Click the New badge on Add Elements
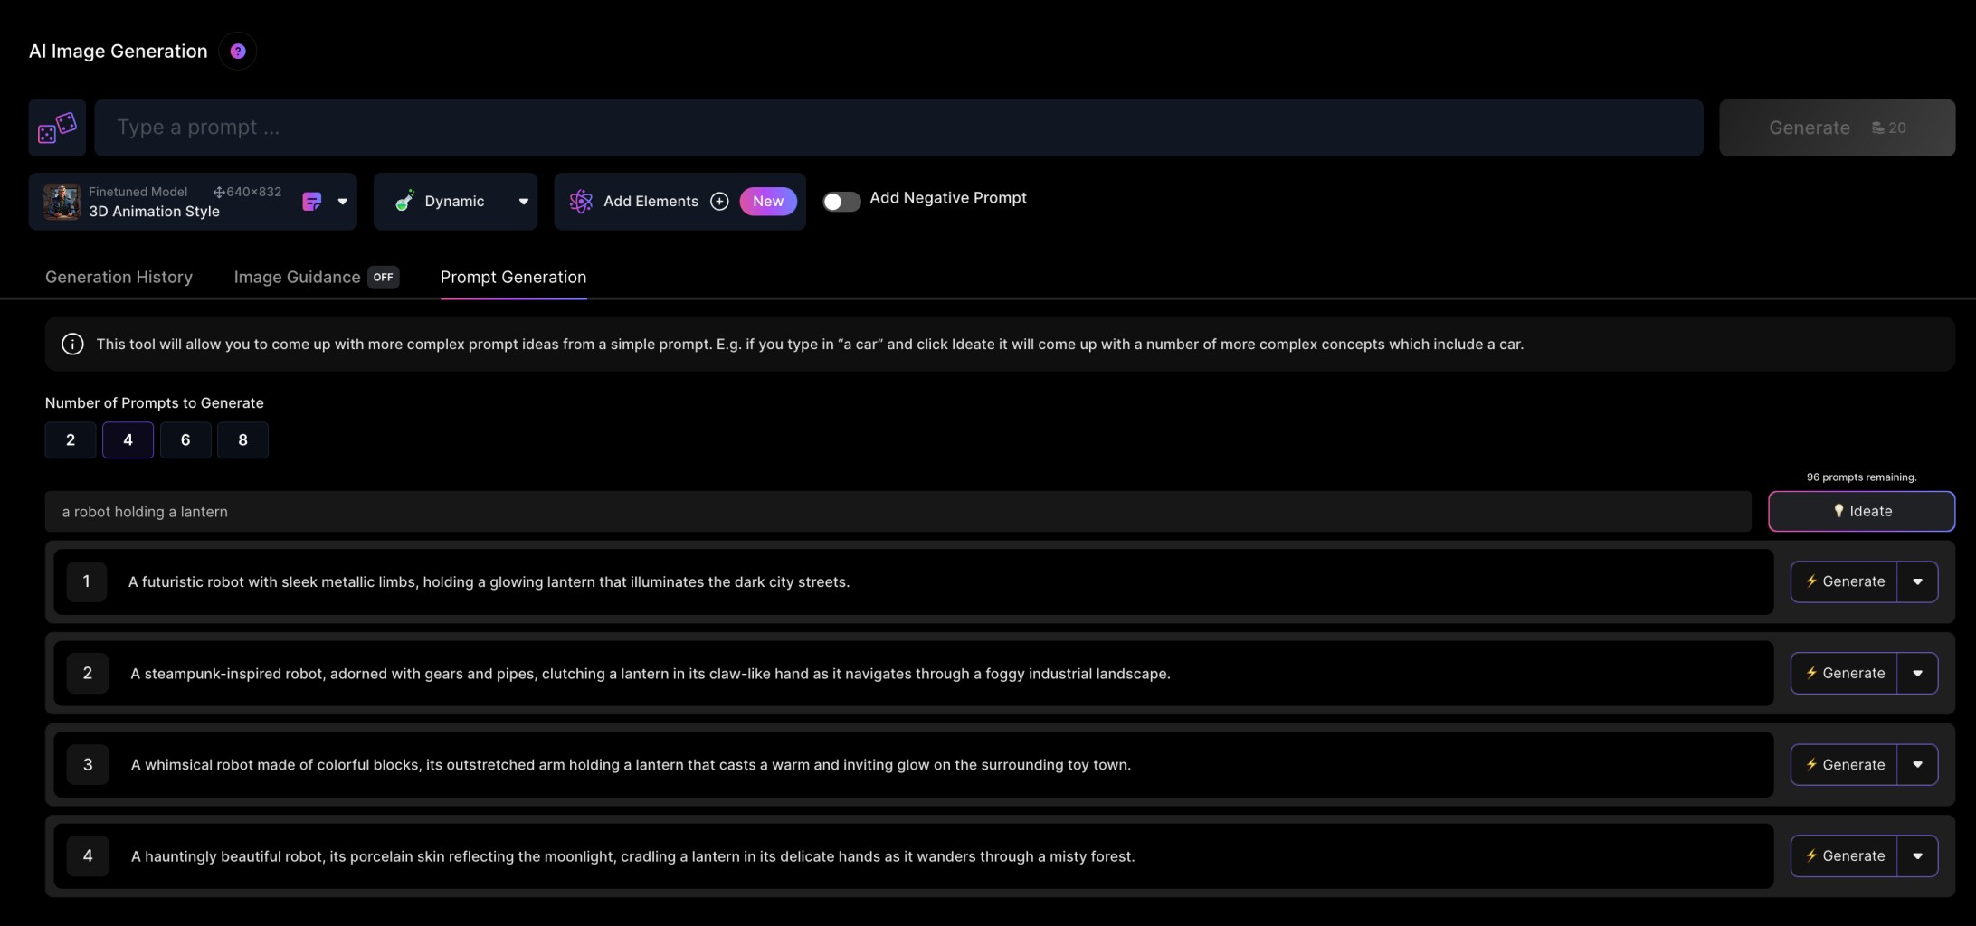This screenshot has width=1976, height=926. [768, 202]
